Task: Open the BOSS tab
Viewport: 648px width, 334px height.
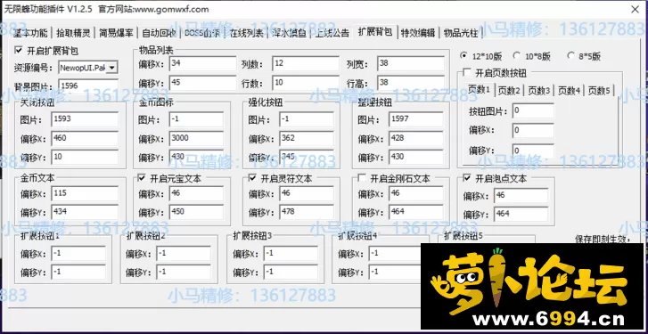Action: [202, 33]
